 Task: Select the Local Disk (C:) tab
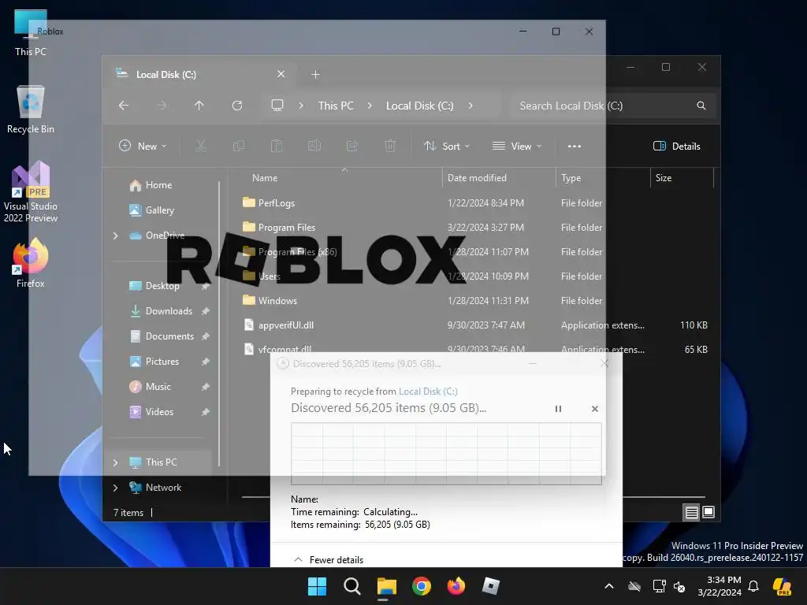[x=198, y=75]
